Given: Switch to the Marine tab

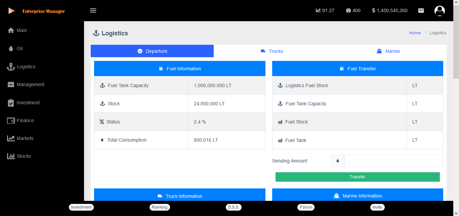Looking at the screenshot, I should (388, 51).
